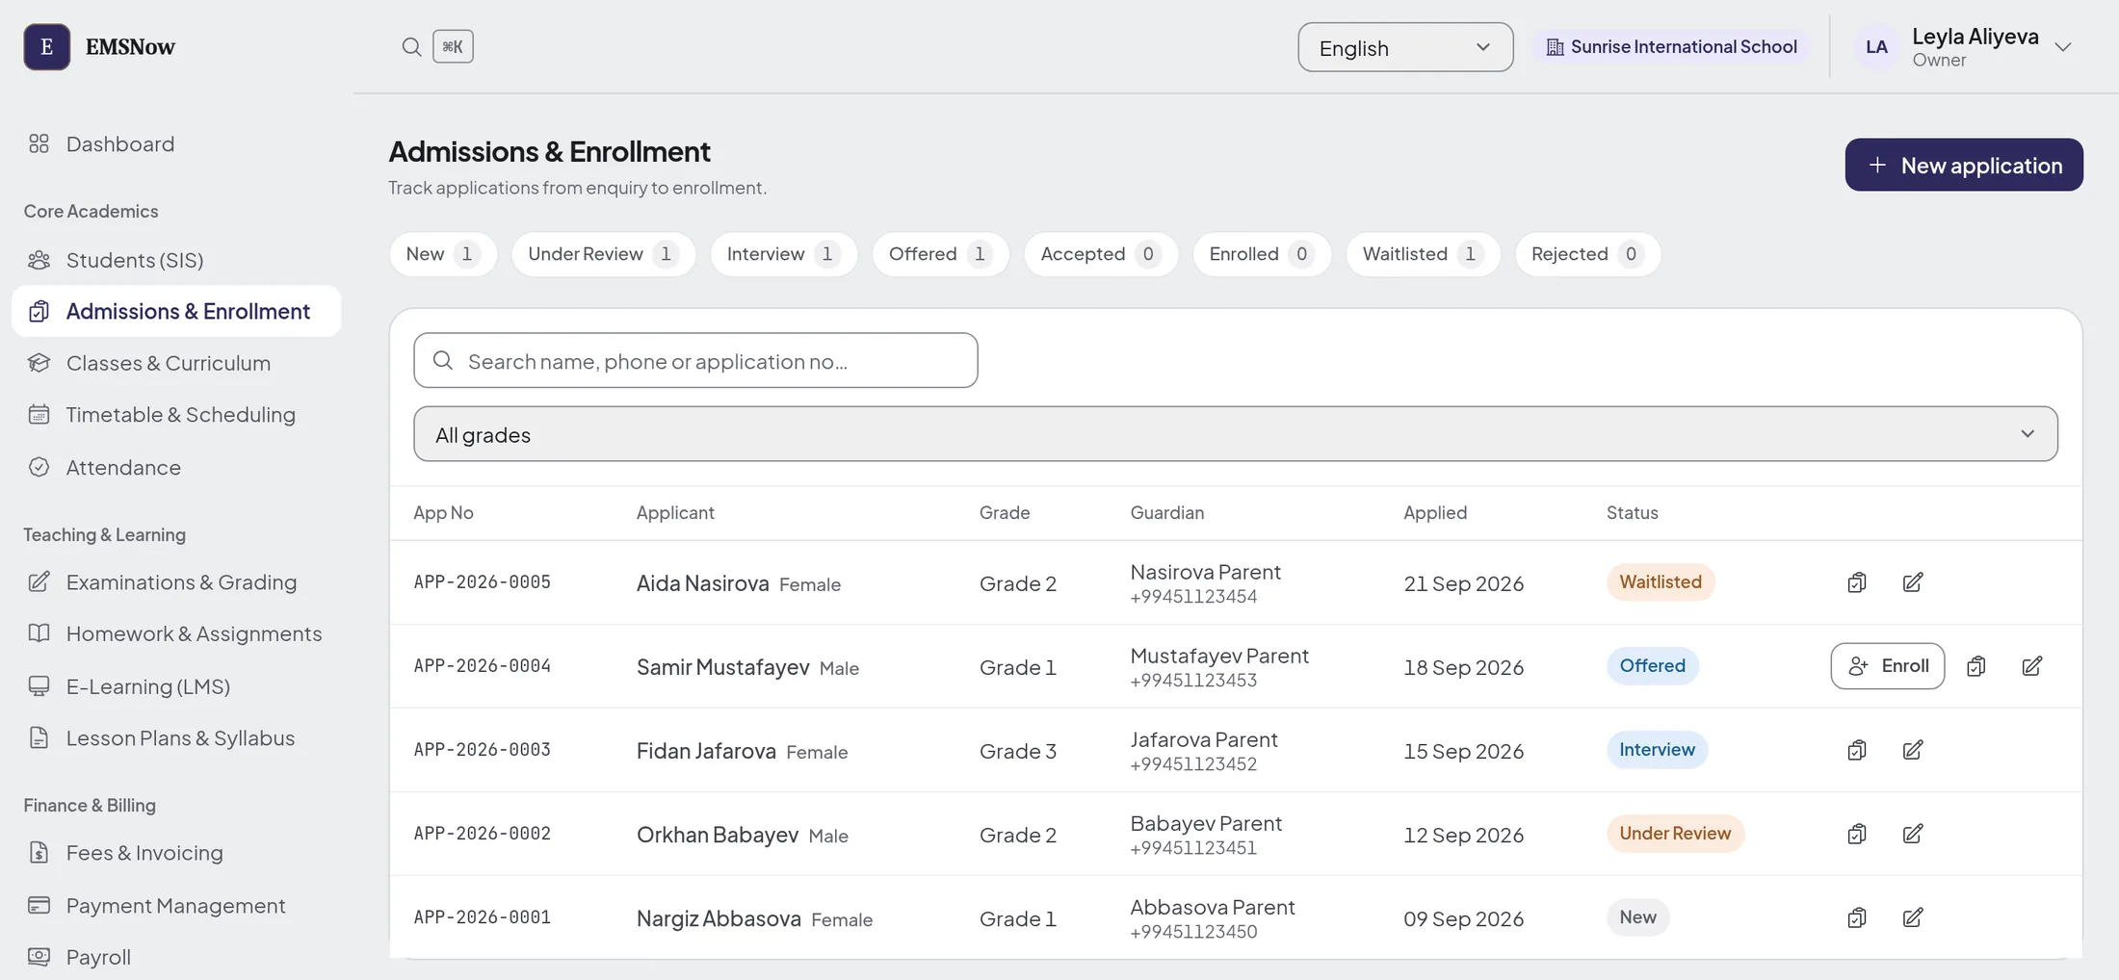Click the edit pencil icon for Aida Nasirova
This screenshot has height=980, width=2119.
tap(1913, 582)
